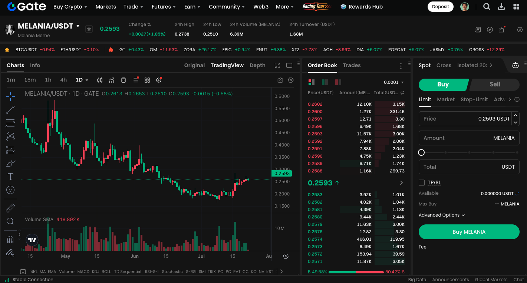The width and height of the screenshot is (527, 283).
Task: Select the patterns drawing tool
Action: pyautogui.click(x=10, y=136)
